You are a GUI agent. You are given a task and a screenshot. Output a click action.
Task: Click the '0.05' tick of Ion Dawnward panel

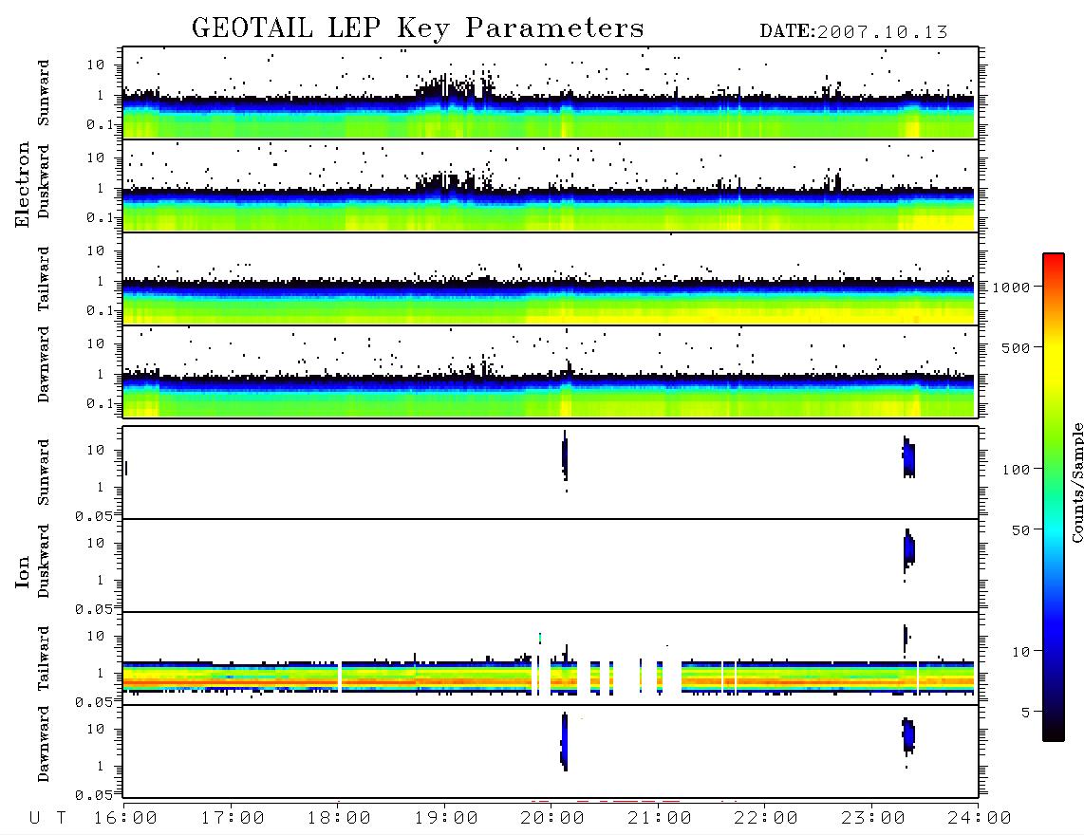click(x=95, y=795)
